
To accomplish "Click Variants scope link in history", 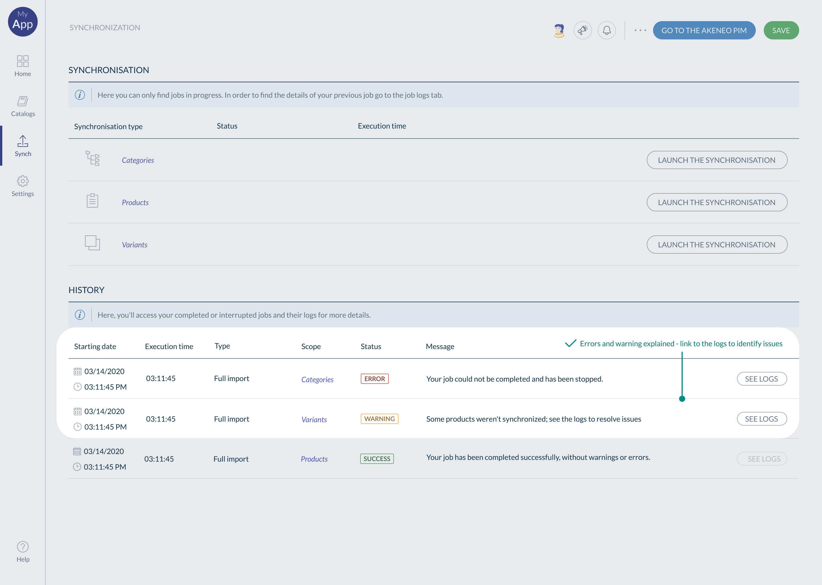I will point(314,419).
